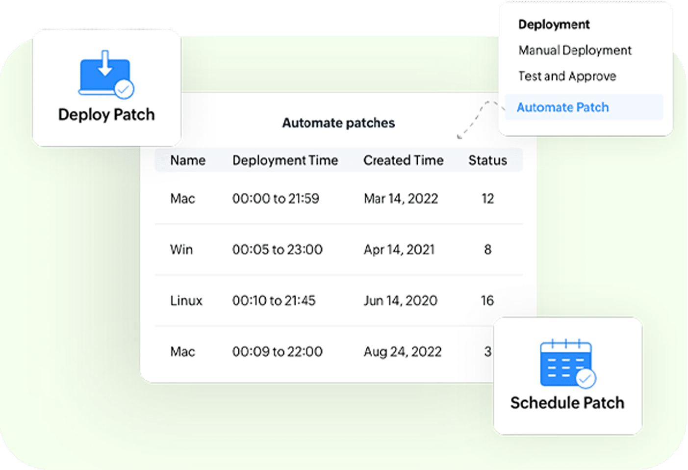Click the Status column header
The height and width of the screenshot is (470, 688).
click(487, 160)
